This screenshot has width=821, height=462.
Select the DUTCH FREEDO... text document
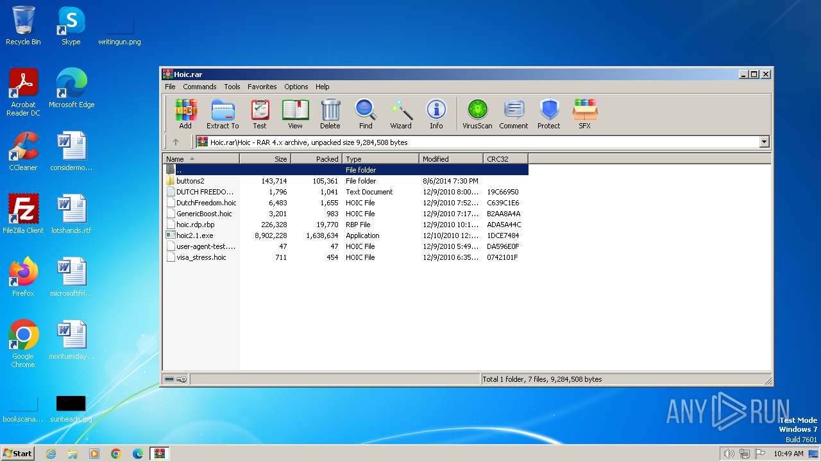point(346,192)
